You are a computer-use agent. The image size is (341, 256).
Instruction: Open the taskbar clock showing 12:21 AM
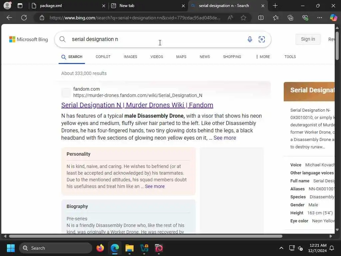[x=317, y=248]
